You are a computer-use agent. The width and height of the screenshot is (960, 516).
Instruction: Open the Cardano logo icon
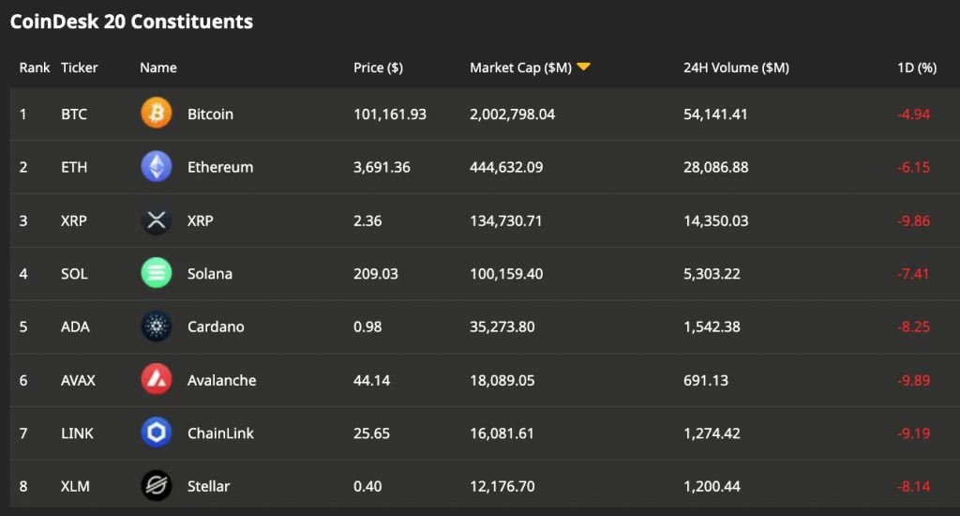coord(157,326)
